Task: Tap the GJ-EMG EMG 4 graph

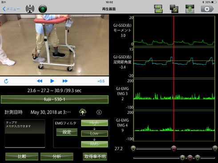Action: click(174, 126)
